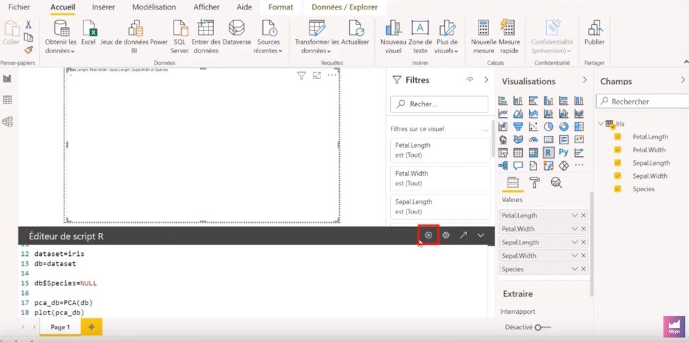Collapse the Iris table tree
Image resolution: width=689 pixels, height=342 pixels.
tap(600, 123)
